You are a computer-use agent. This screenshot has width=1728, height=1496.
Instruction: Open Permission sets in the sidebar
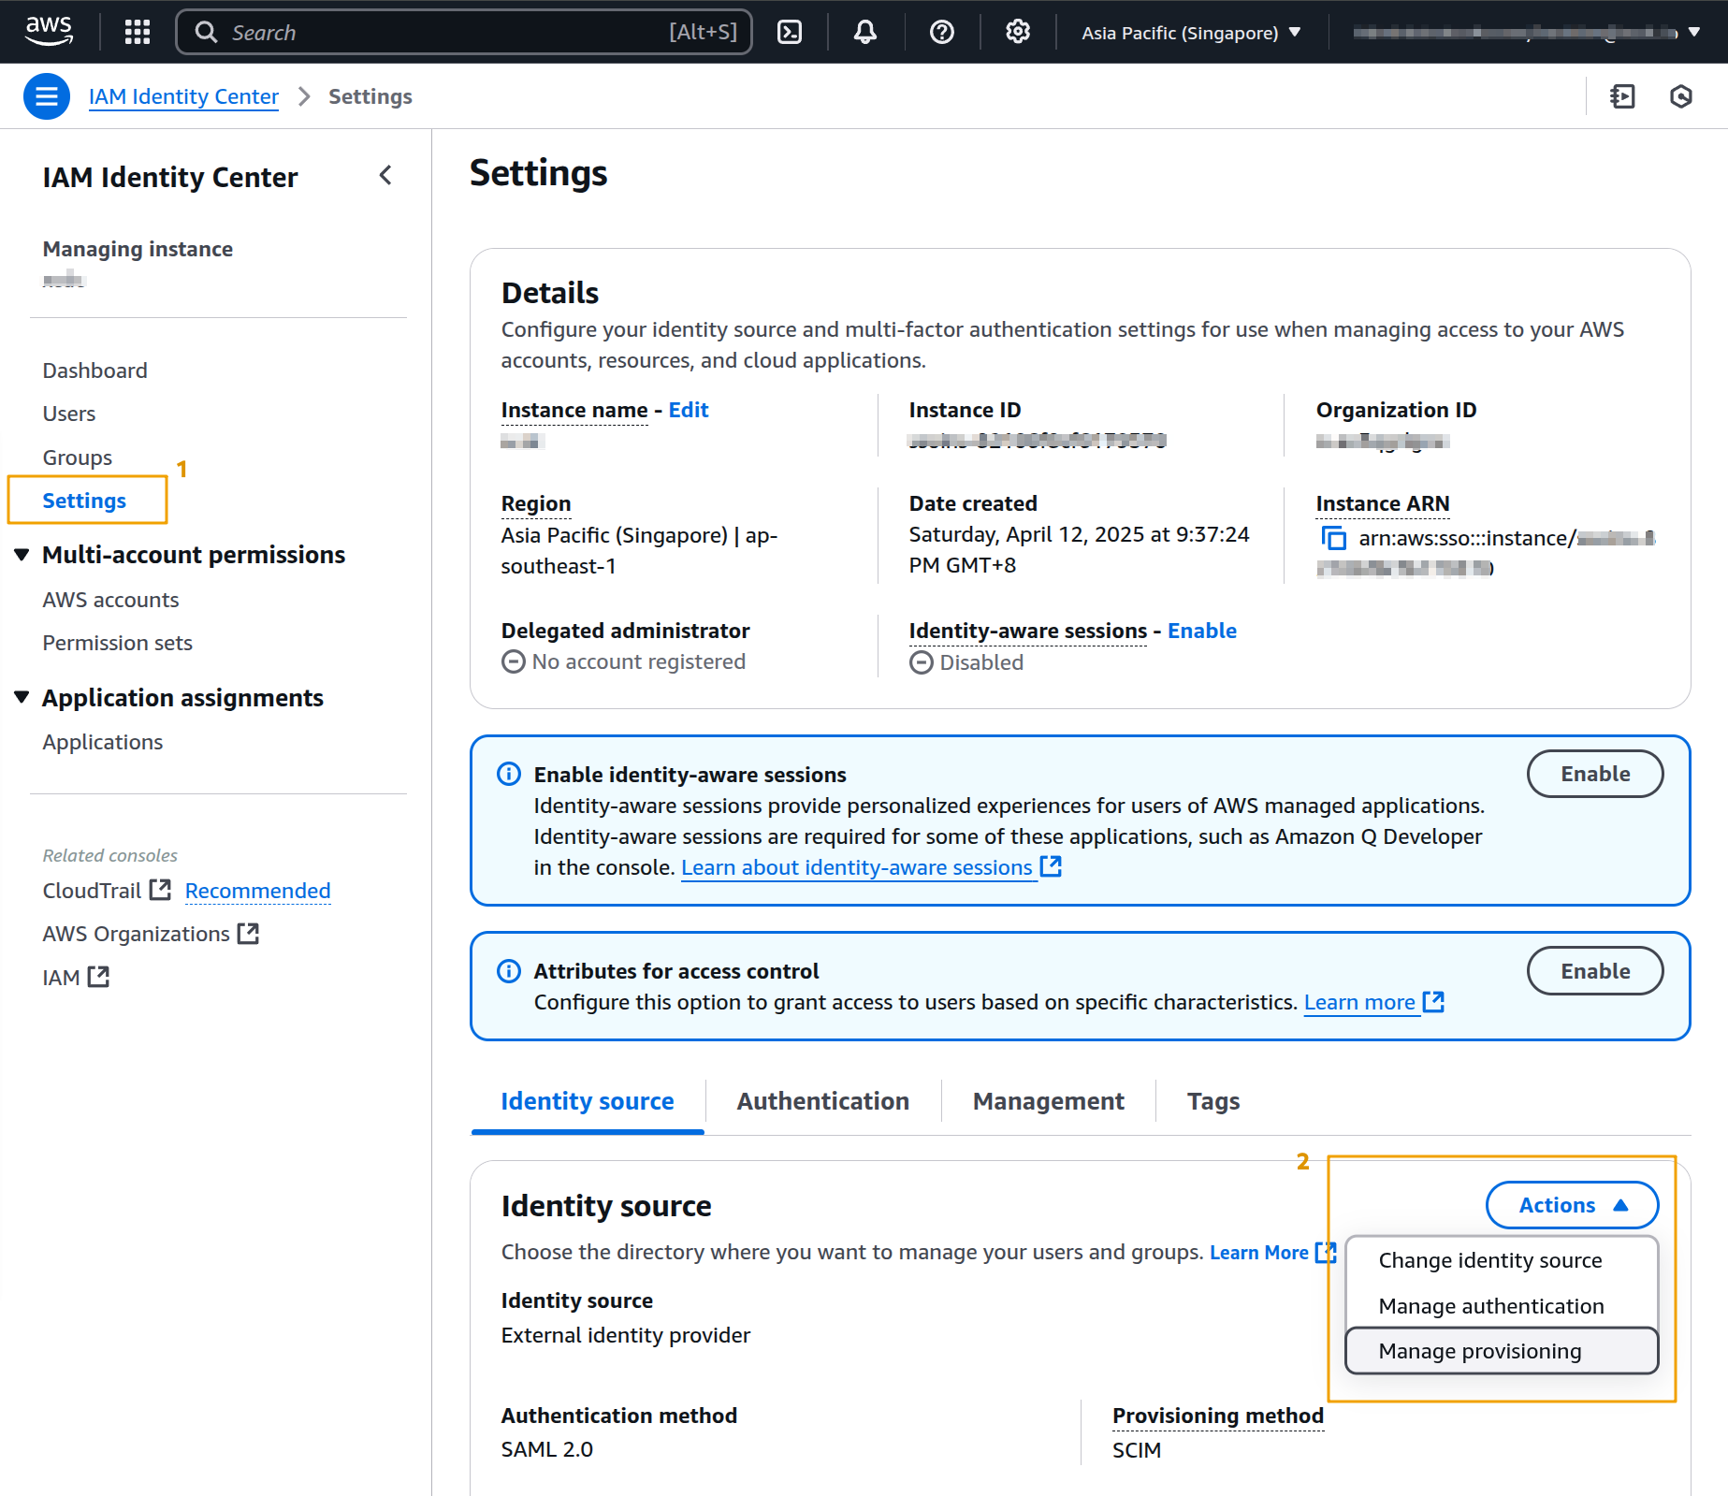coord(117,643)
